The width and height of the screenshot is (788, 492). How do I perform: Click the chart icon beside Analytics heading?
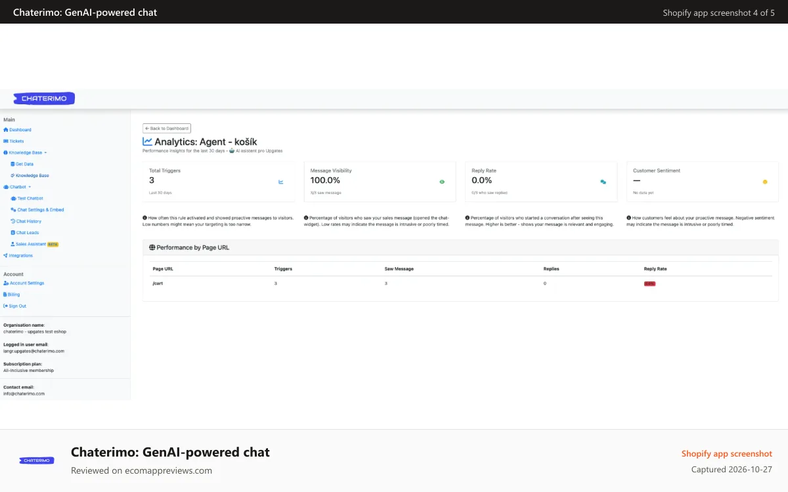[x=148, y=142]
